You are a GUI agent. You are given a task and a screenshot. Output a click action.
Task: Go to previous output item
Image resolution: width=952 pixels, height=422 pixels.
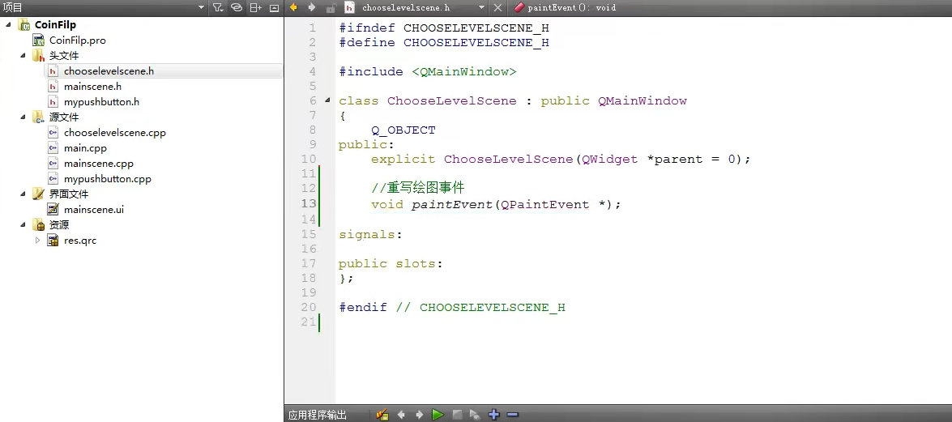[x=401, y=415]
